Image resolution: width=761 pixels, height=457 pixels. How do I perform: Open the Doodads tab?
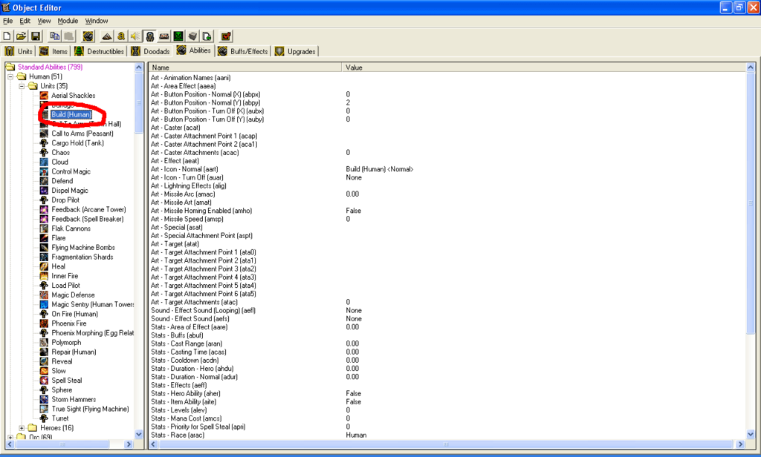point(150,51)
